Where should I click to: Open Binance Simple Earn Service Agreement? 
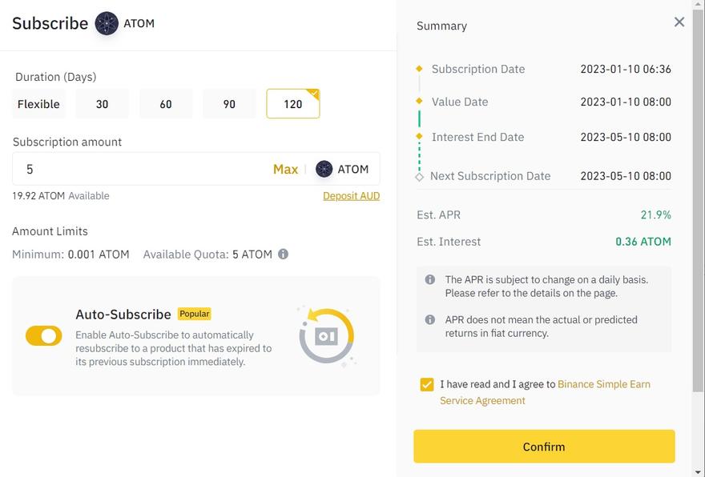pos(603,384)
